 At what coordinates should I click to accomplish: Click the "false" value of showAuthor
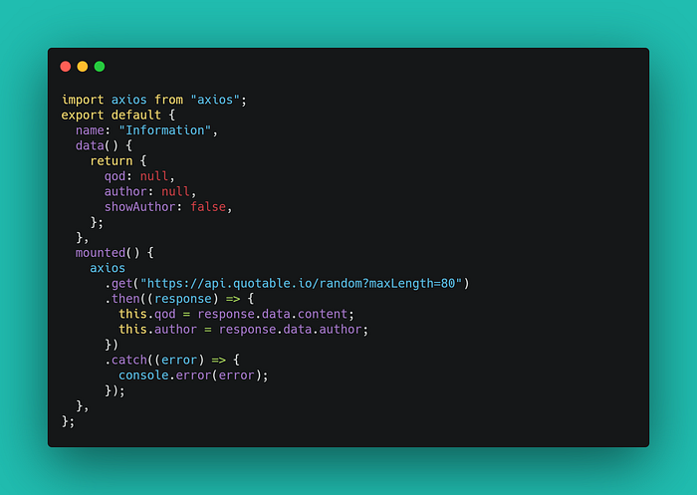coord(208,207)
